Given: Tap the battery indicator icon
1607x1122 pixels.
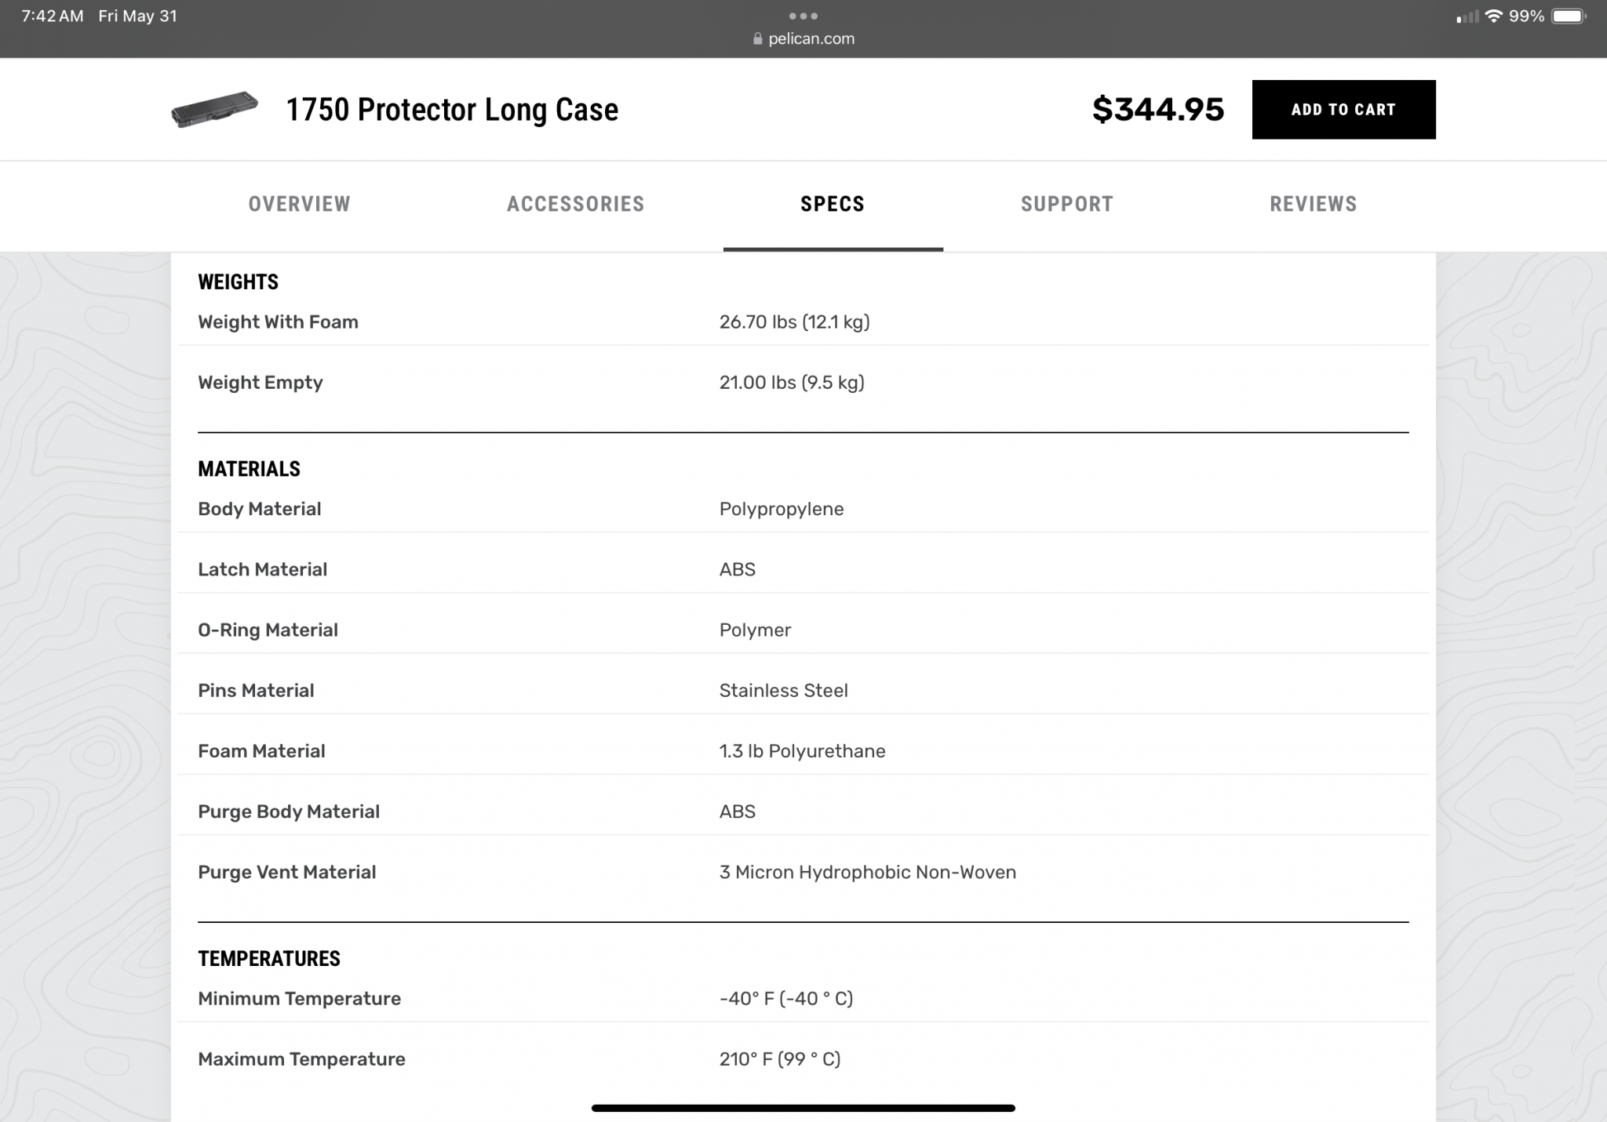Looking at the screenshot, I should click(x=1569, y=16).
